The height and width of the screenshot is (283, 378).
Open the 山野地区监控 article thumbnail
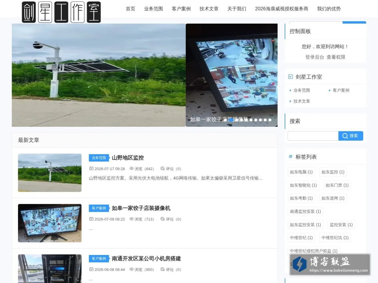(50, 173)
